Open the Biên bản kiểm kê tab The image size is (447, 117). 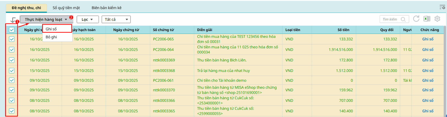pyautogui.click(x=106, y=8)
